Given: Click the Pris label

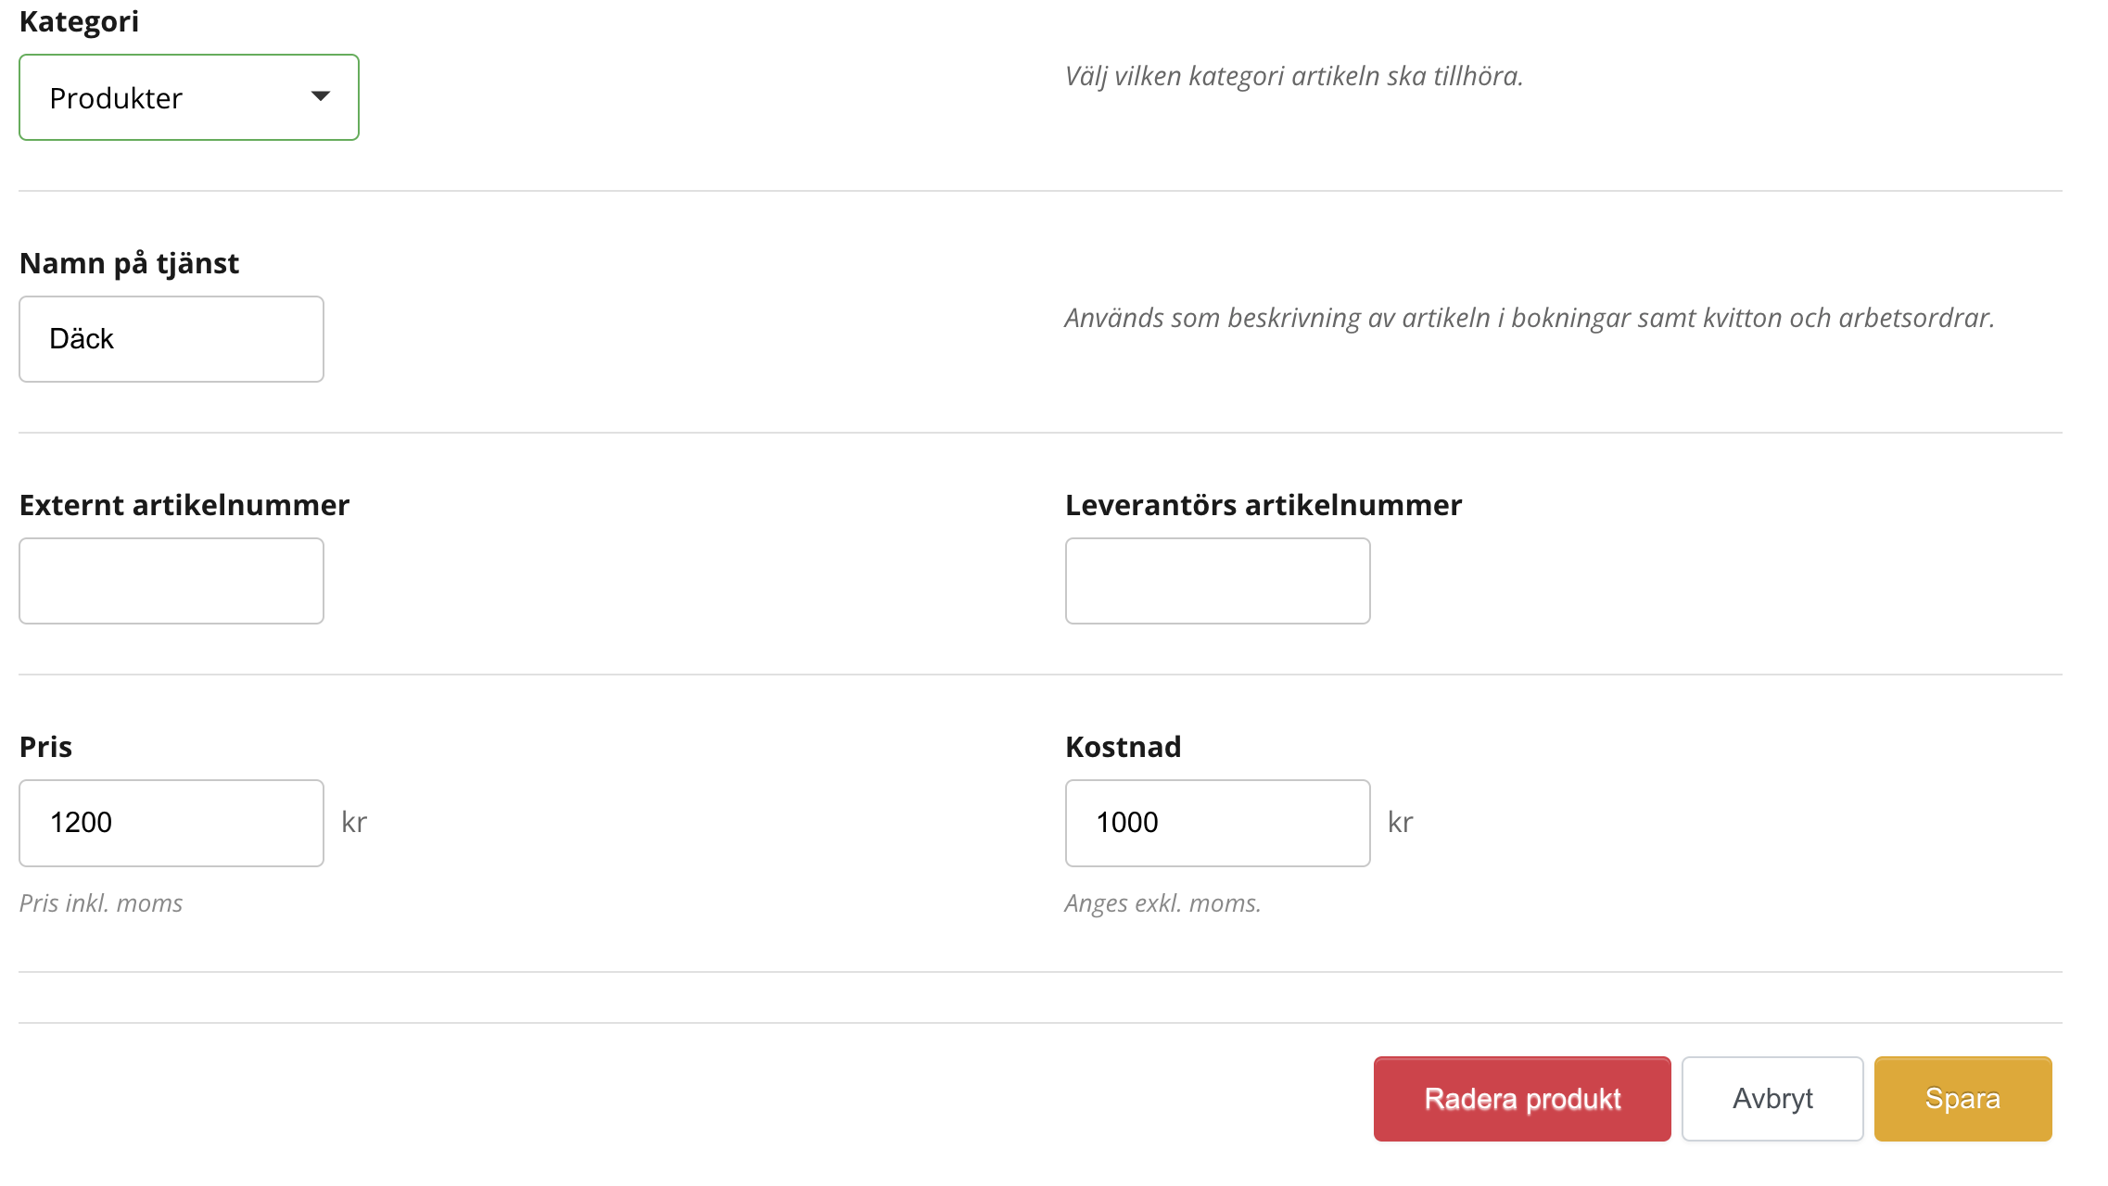Looking at the screenshot, I should [x=46, y=747].
